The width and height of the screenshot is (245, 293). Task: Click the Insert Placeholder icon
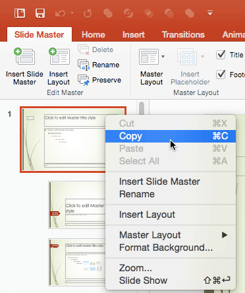pyautogui.click(x=187, y=57)
